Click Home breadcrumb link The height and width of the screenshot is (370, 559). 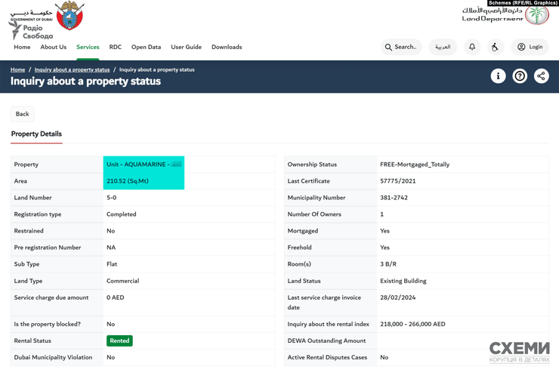pos(17,69)
